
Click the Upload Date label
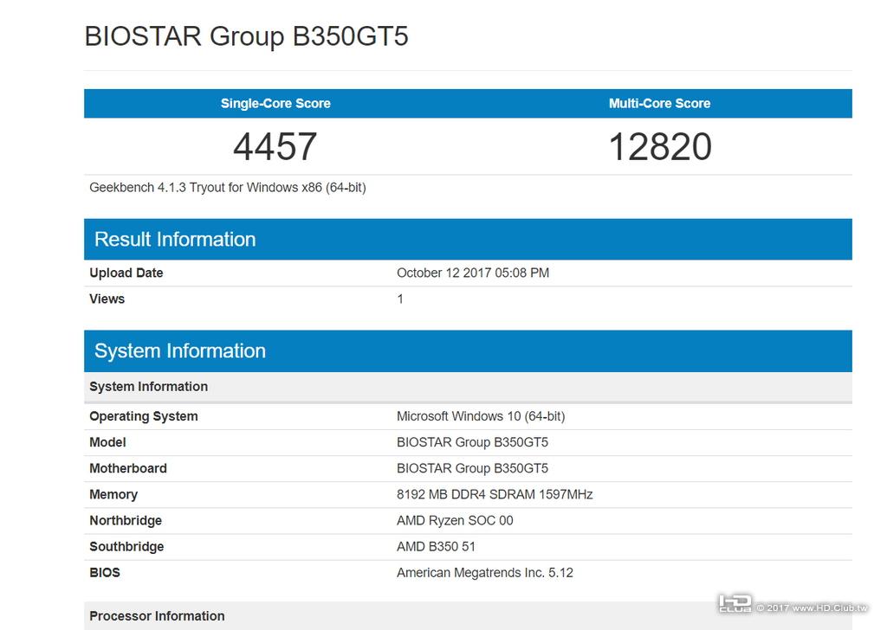[126, 273]
